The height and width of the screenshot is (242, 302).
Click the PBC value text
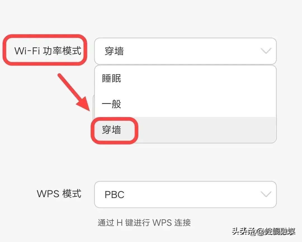click(x=114, y=195)
